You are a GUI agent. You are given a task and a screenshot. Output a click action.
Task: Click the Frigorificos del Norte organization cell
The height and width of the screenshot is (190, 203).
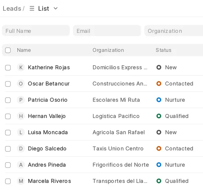click(121, 165)
